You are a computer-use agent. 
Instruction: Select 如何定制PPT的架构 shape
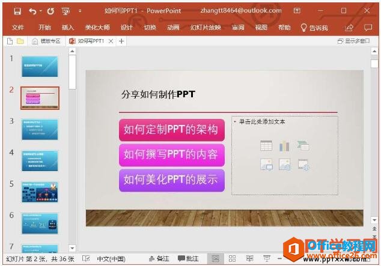click(x=172, y=130)
